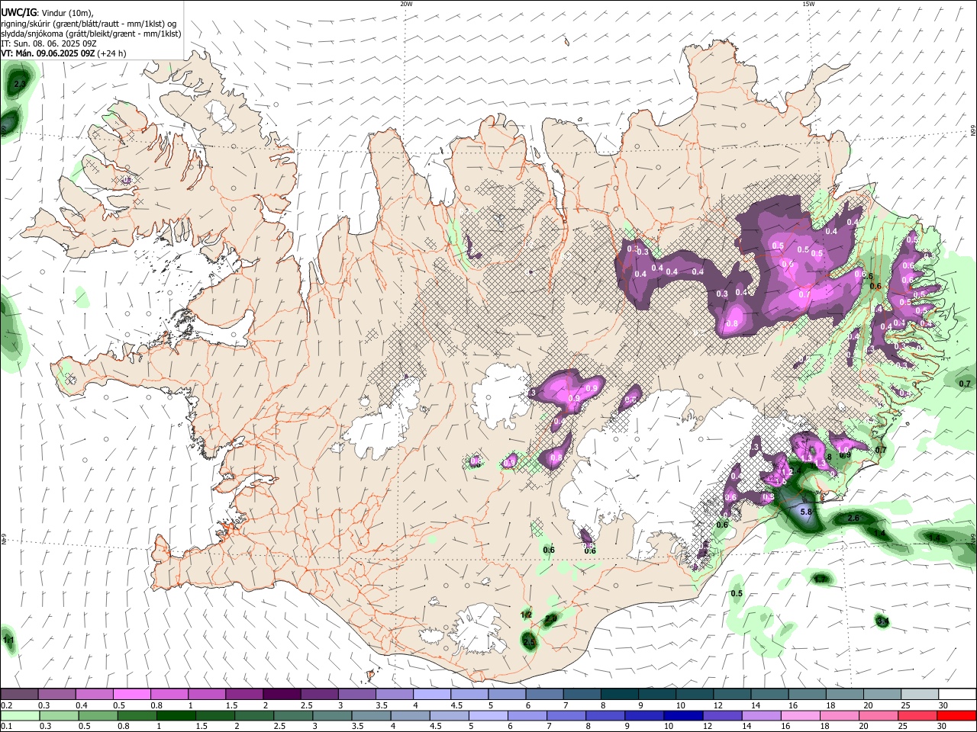This screenshot has width=977, height=732.
Task: Pick the upper legend swatch starting at 0.4
Action: tap(94, 695)
